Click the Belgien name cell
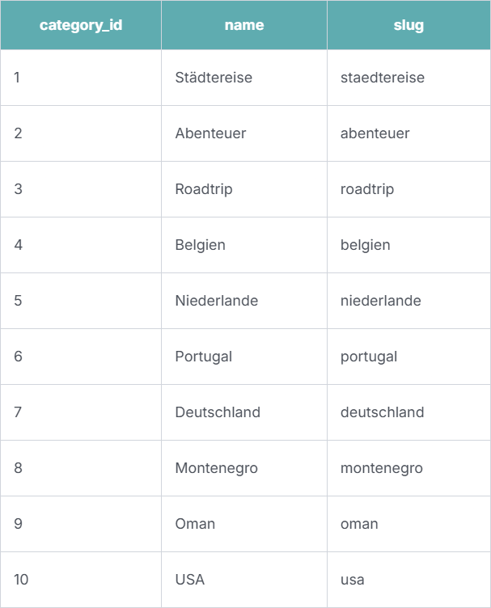491x608 pixels. tap(200, 245)
